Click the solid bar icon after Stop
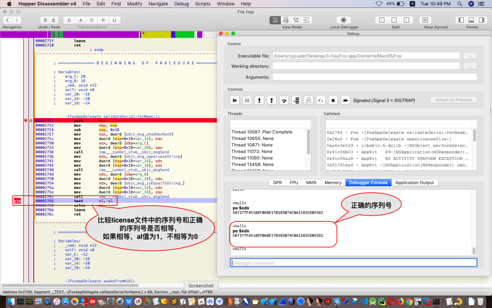492x308 pixels. [x=345, y=100]
